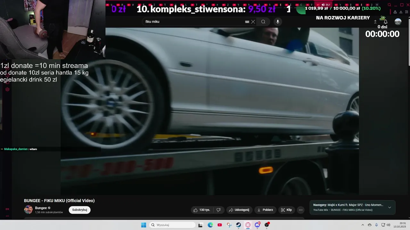Launch Microsoft Edge from taskbar
The height and width of the screenshot is (230, 410).
(x=210, y=225)
